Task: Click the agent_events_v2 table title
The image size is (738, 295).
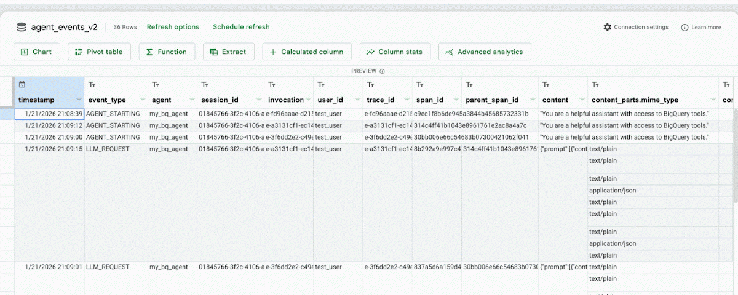Action: 64,28
